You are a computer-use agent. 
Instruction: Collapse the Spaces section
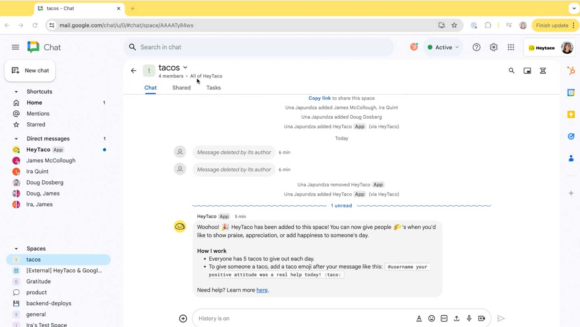point(16,249)
